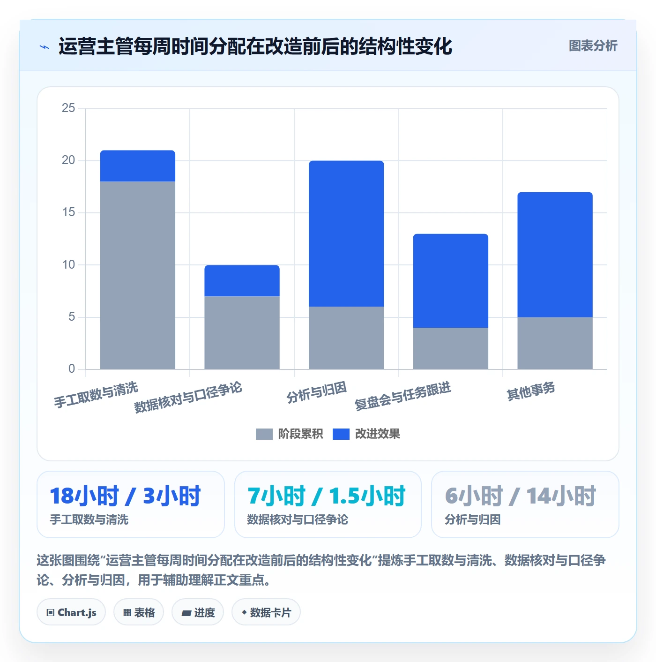Screen dimensions: 656x662
Task: Click the bar icon in 进度 tag
Action: pos(186,613)
